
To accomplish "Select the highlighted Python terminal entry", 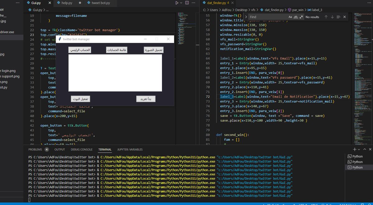I will pos(359,167).
